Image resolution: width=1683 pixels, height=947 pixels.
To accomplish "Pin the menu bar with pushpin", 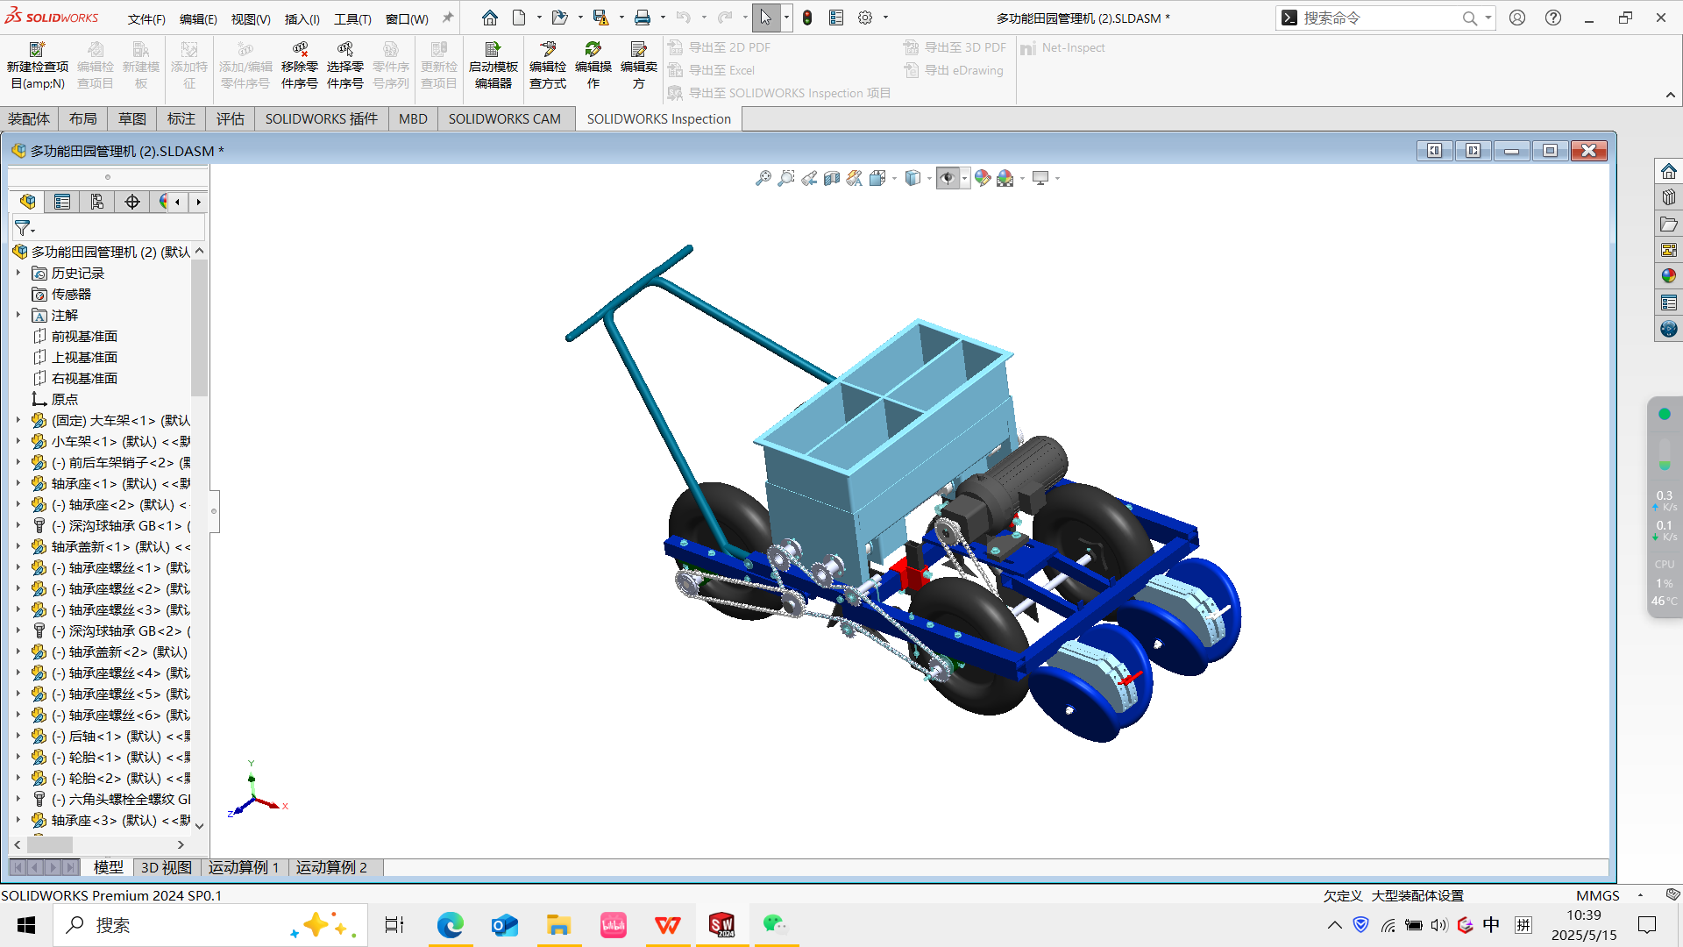I will 448,18.
